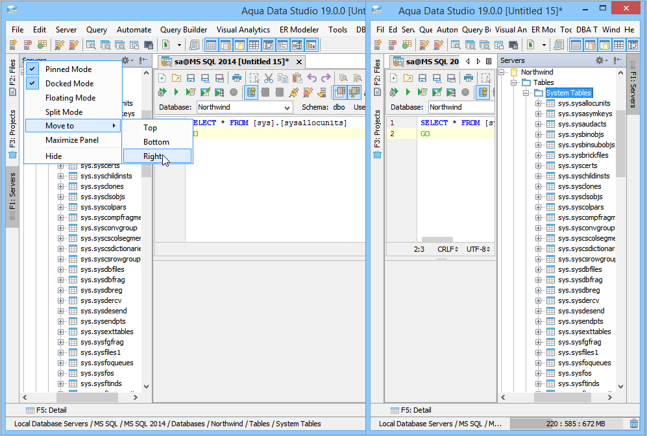The image size is (647, 436).
Task: Click Save icon in left query editor toolbar
Action: [191, 78]
